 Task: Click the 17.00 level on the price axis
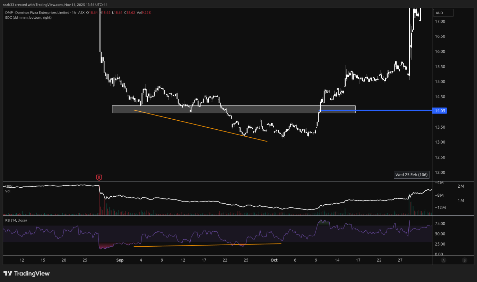point(440,22)
